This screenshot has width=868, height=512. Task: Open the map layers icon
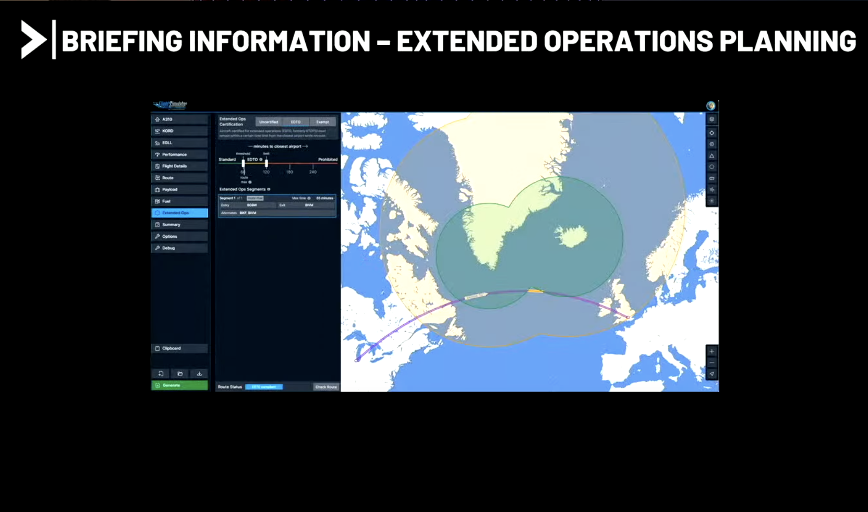(712, 119)
